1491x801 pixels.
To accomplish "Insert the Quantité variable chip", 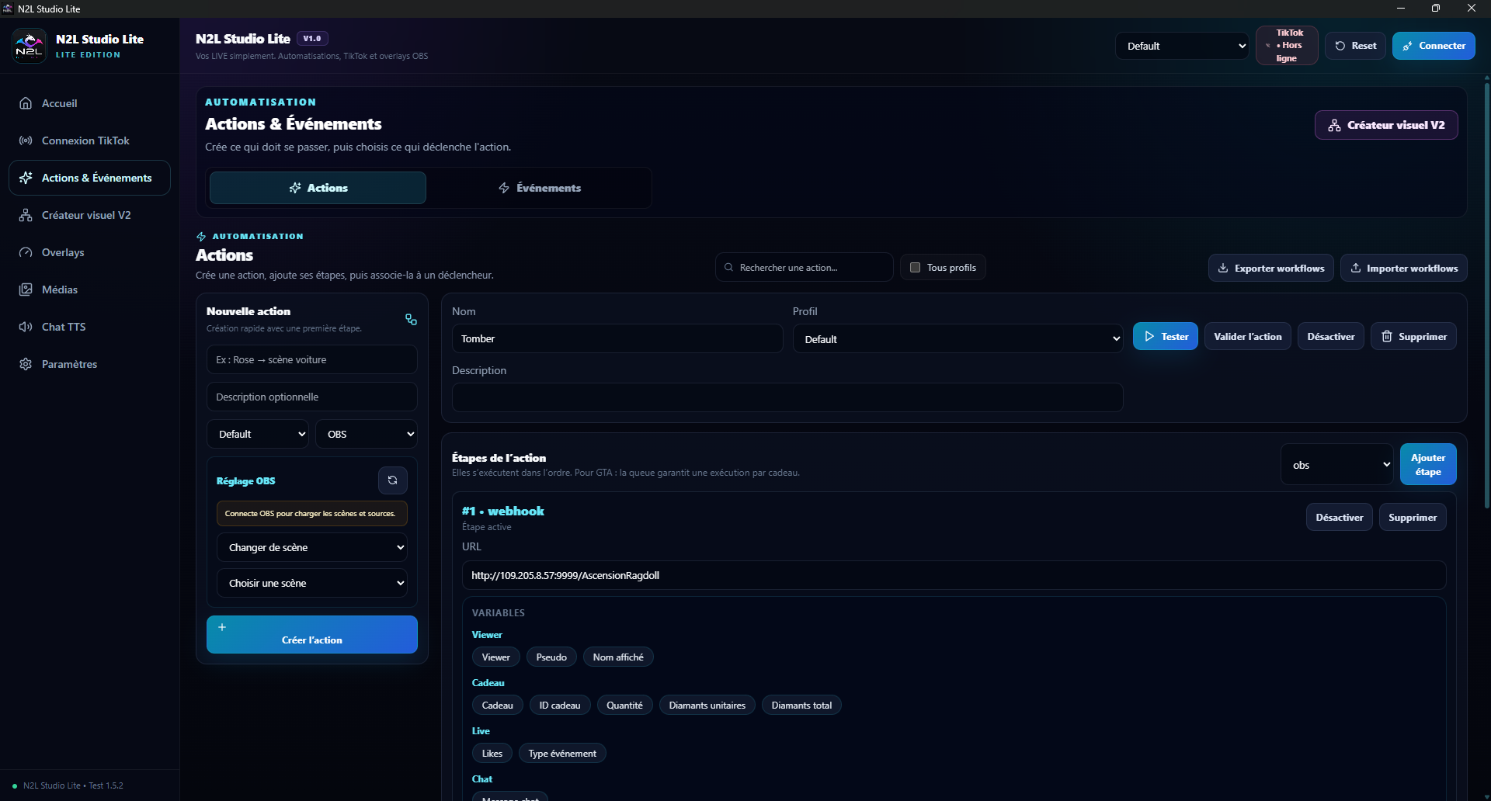I will pos(624,706).
